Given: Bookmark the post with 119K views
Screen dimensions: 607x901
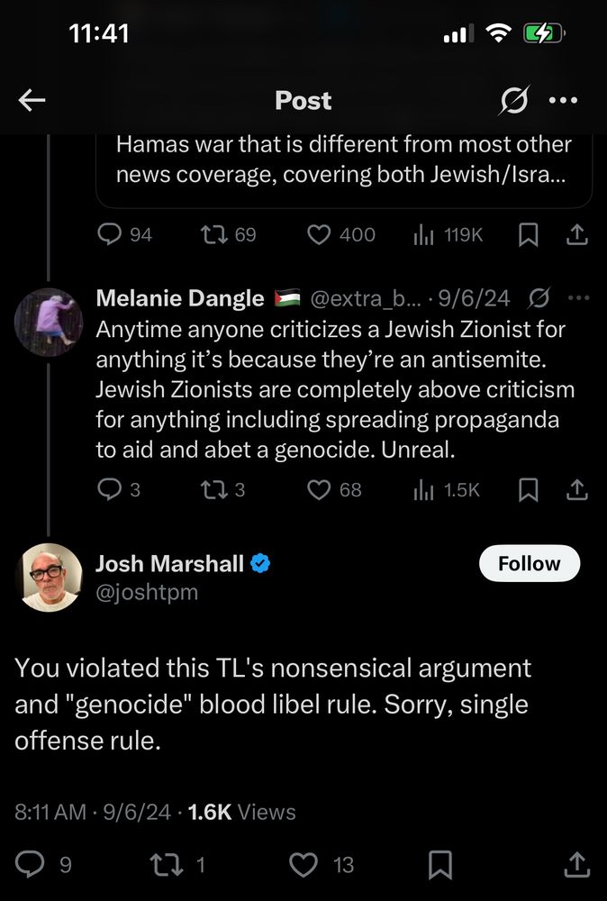Looking at the screenshot, I should tap(529, 234).
